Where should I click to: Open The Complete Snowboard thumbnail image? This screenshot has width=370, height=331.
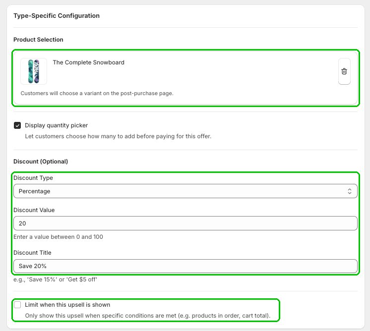click(x=34, y=71)
